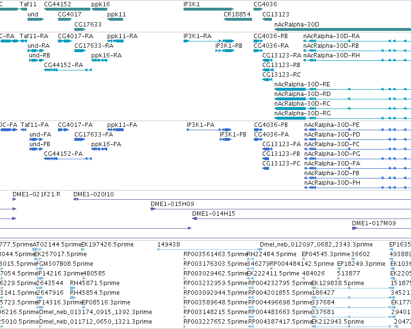Open the Taf11-RA transcript label
Image resolution: width=411 pixels, height=329 pixels.
[x=34, y=36]
